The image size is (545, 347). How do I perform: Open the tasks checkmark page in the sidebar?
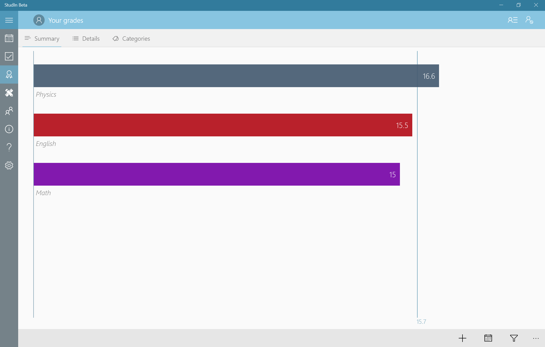pyautogui.click(x=9, y=56)
